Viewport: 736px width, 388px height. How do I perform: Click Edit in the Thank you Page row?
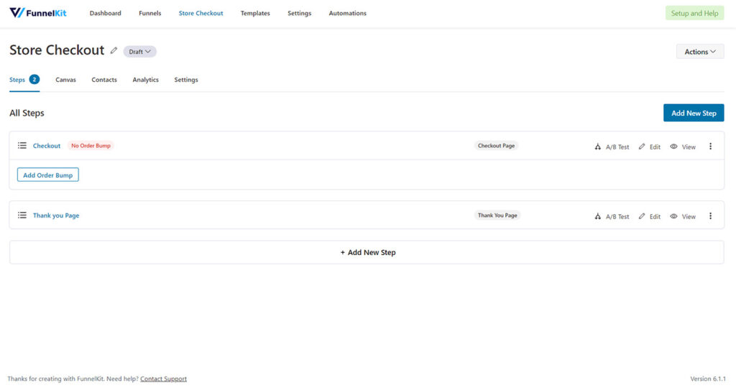click(650, 216)
